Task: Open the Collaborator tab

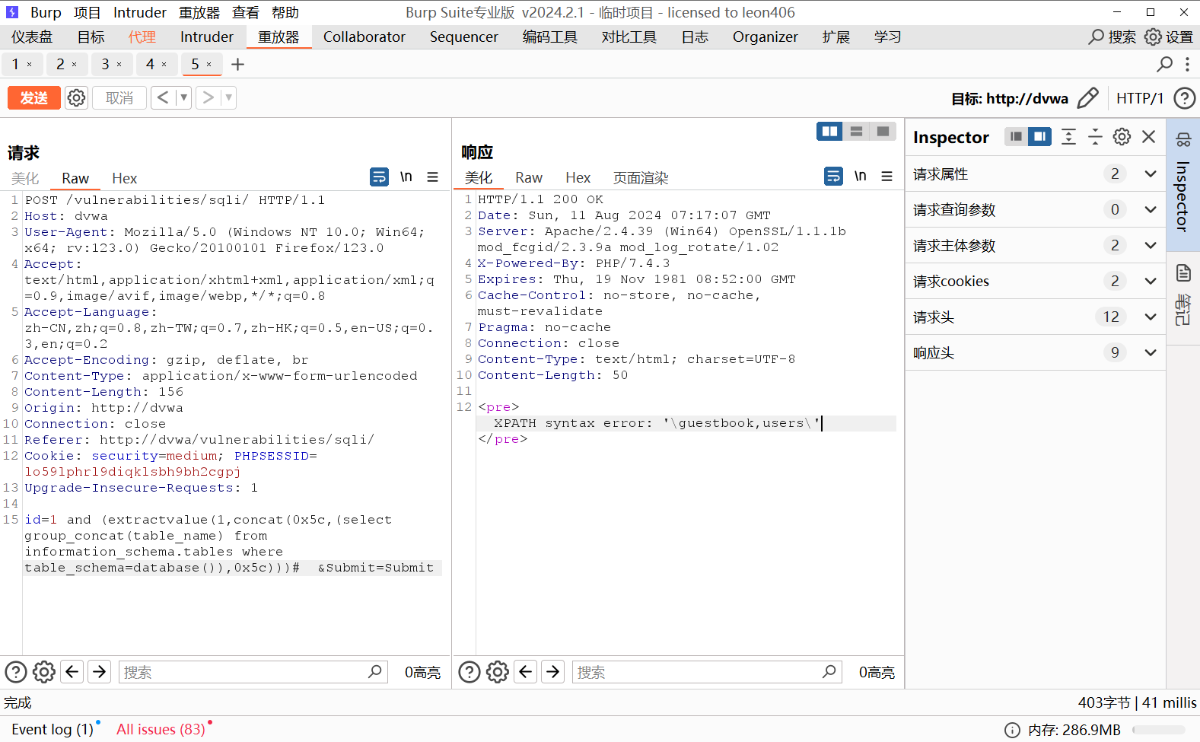Action: coord(364,37)
